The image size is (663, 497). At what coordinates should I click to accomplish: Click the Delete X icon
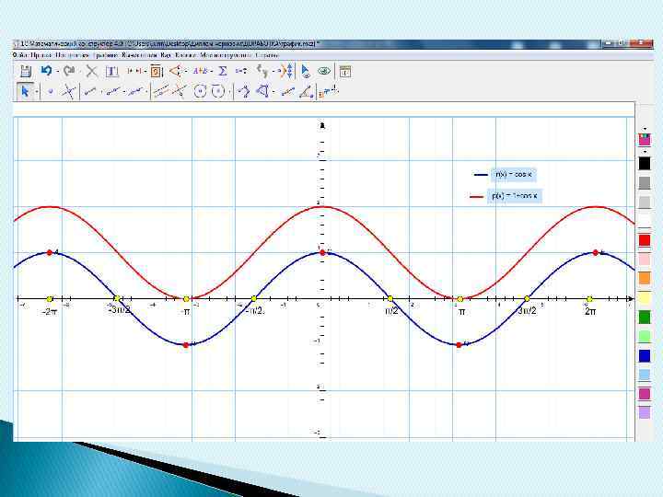91,71
